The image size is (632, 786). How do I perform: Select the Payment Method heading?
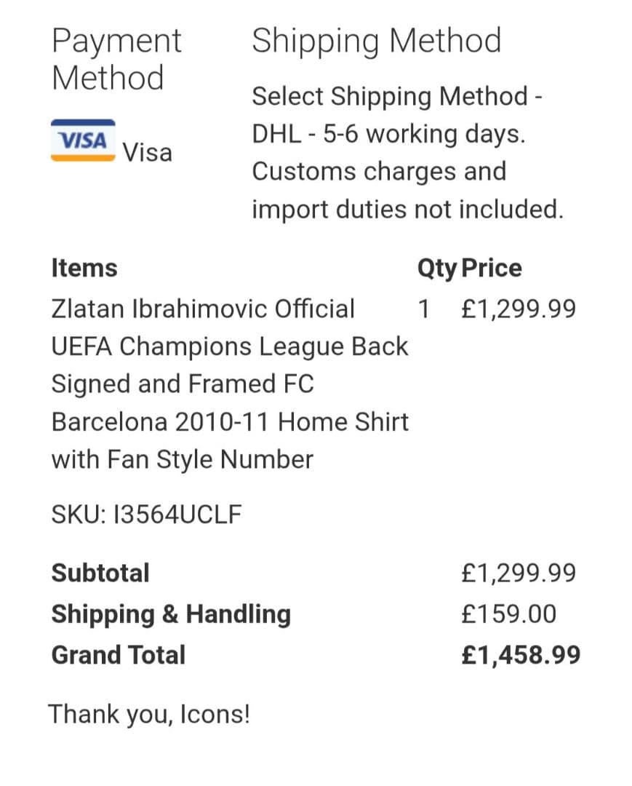pos(116,59)
